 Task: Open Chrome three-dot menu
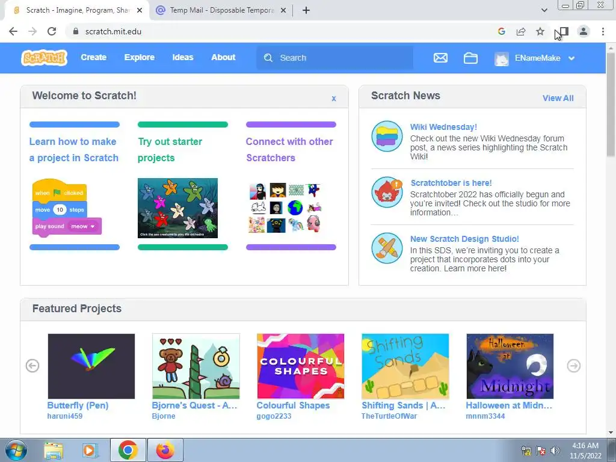603,31
